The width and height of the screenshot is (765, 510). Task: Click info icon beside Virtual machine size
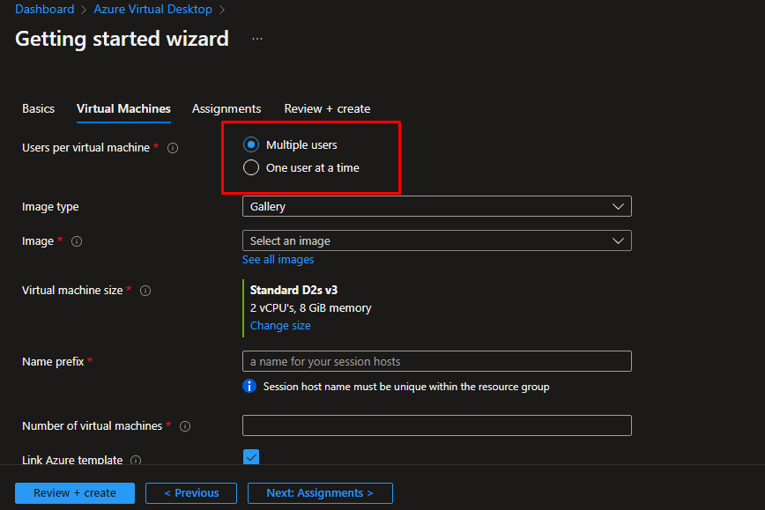(145, 291)
